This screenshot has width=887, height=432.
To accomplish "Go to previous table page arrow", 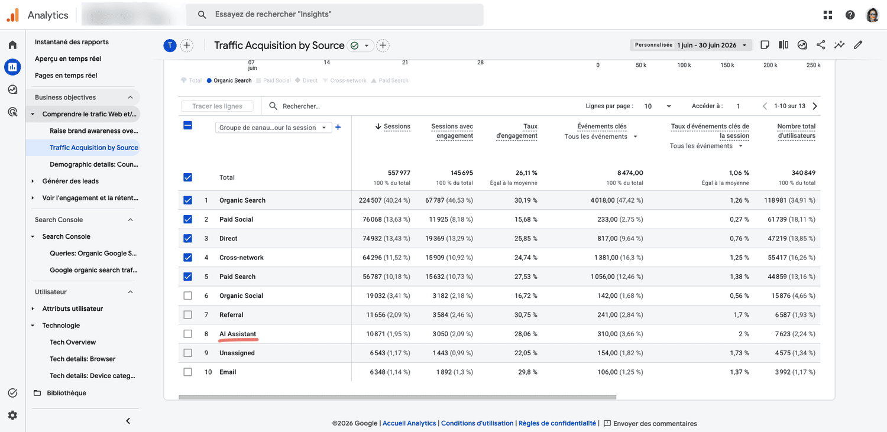I will [765, 106].
